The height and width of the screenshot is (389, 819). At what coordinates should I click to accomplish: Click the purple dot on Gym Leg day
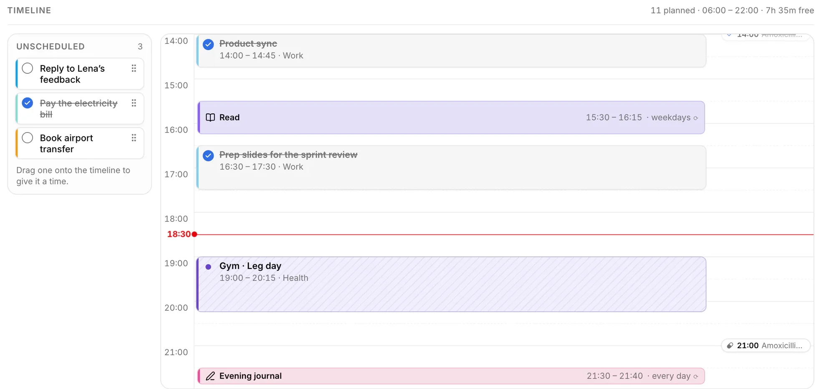(208, 267)
